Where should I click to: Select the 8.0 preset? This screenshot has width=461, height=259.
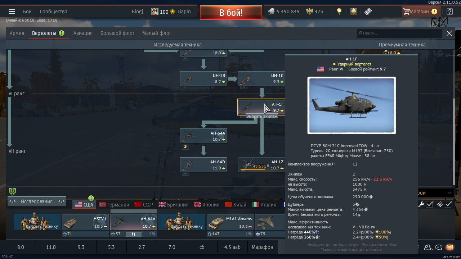[x=21, y=247]
